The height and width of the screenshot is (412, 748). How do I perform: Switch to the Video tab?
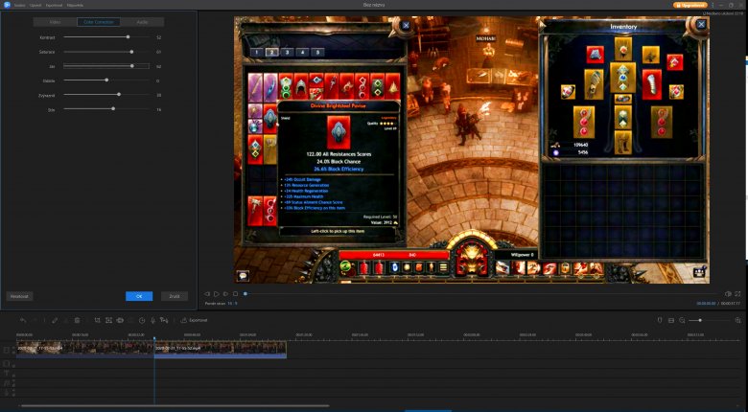click(x=56, y=22)
